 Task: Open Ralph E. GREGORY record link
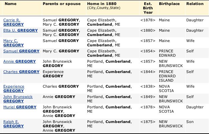(13, 124)
